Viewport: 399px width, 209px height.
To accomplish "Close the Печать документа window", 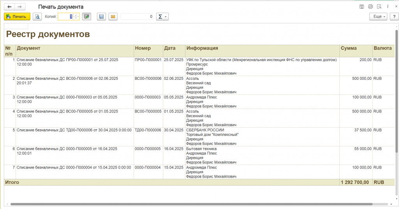I will (x=396, y=7).
